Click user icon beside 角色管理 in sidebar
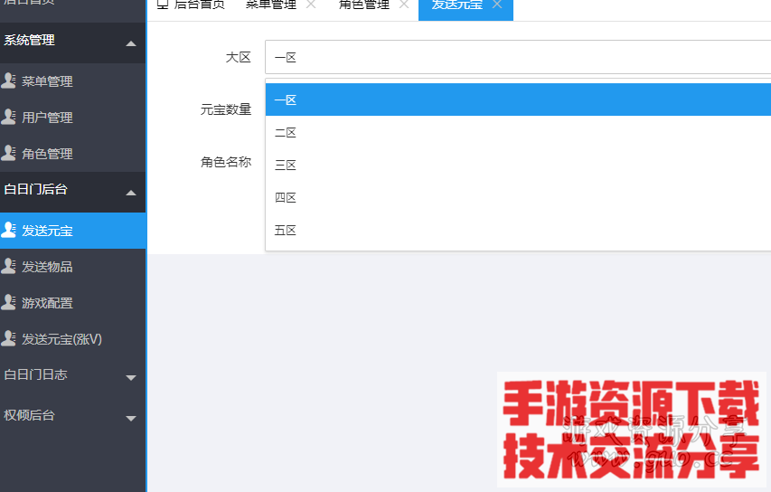The image size is (771, 492). pos(8,153)
